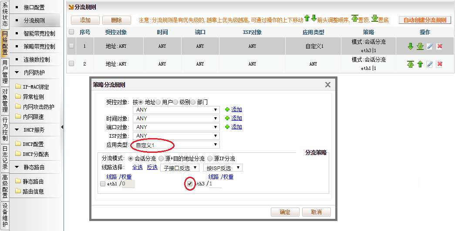Image resolution: width=455 pixels, height=231 pixels.
Task: Expand the 时间对象 dropdown
Action: pos(177,119)
